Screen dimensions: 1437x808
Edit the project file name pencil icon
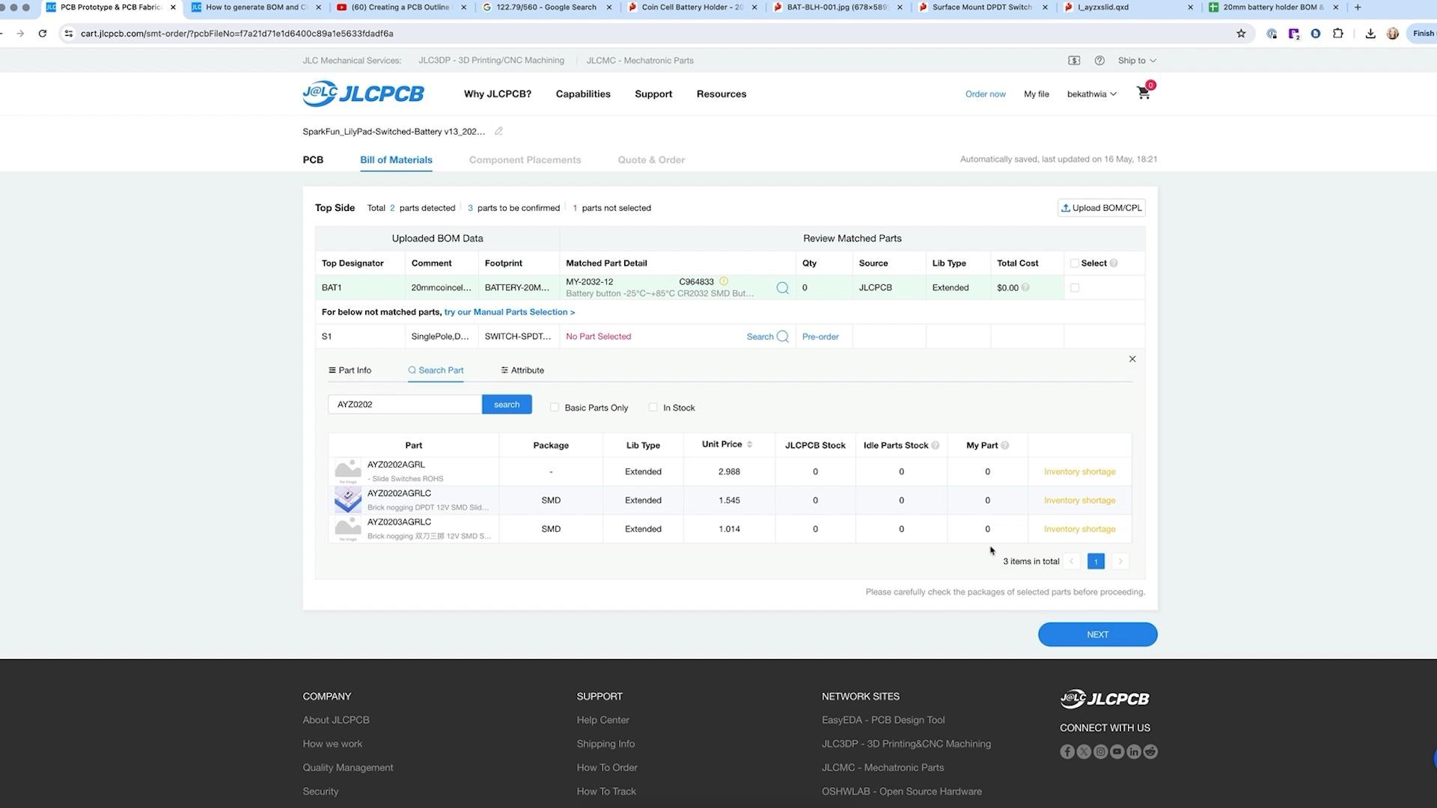(x=498, y=131)
